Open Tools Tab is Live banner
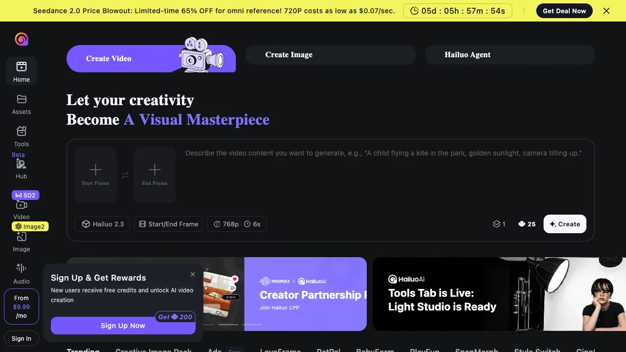Viewport: 626px width, 352px height. (x=499, y=294)
